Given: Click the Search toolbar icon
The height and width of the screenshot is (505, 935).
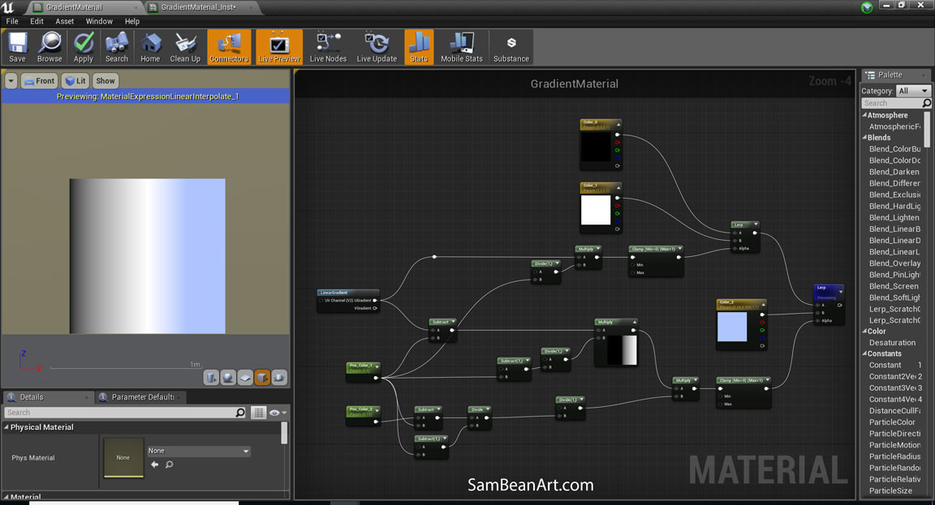Looking at the screenshot, I should click(x=117, y=47).
